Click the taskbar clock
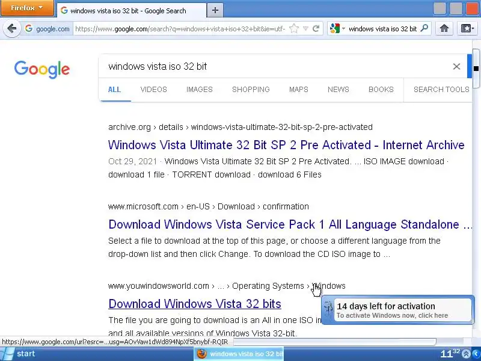The width and height of the screenshot is (481, 361). click(x=450, y=354)
